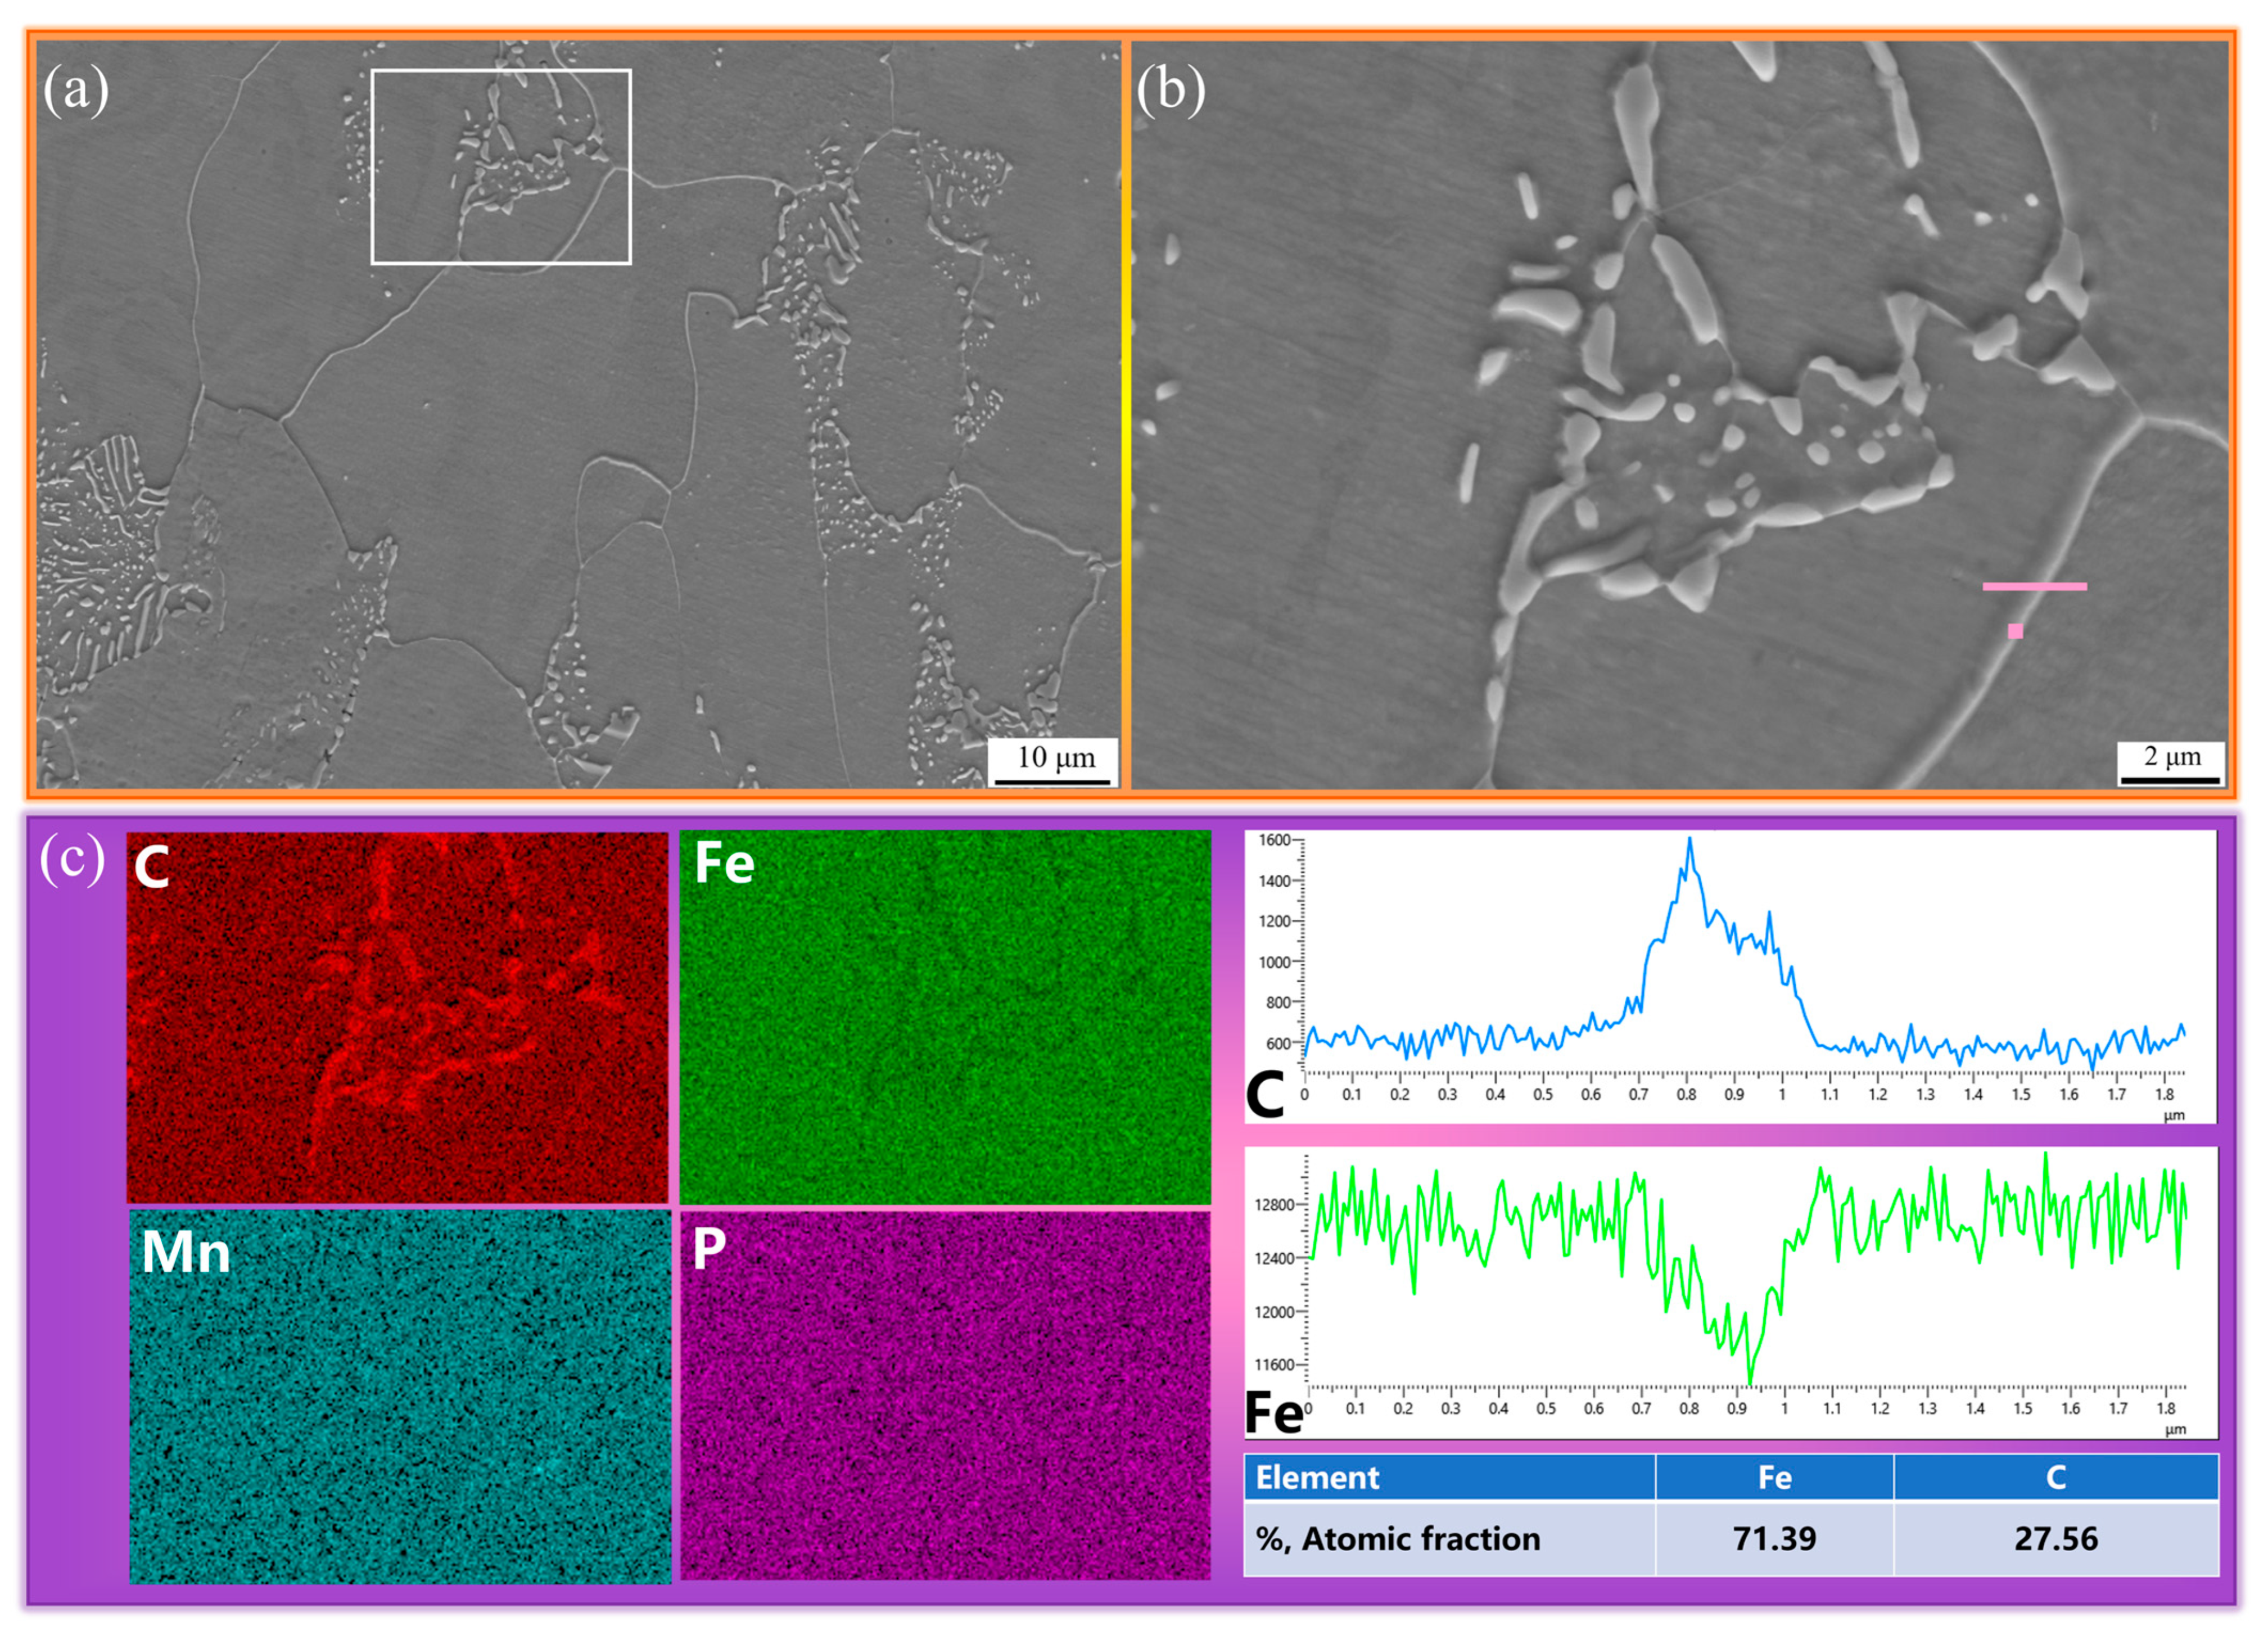Open the Mn element map image
This screenshot has height=1626, width=2268.
(400, 1397)
